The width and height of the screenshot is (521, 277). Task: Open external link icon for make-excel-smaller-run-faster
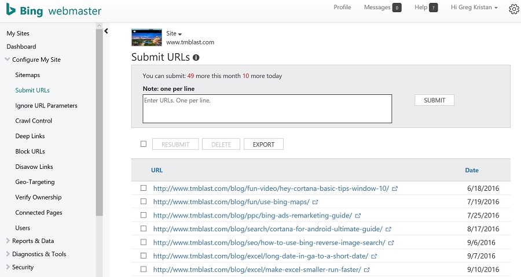367,270
